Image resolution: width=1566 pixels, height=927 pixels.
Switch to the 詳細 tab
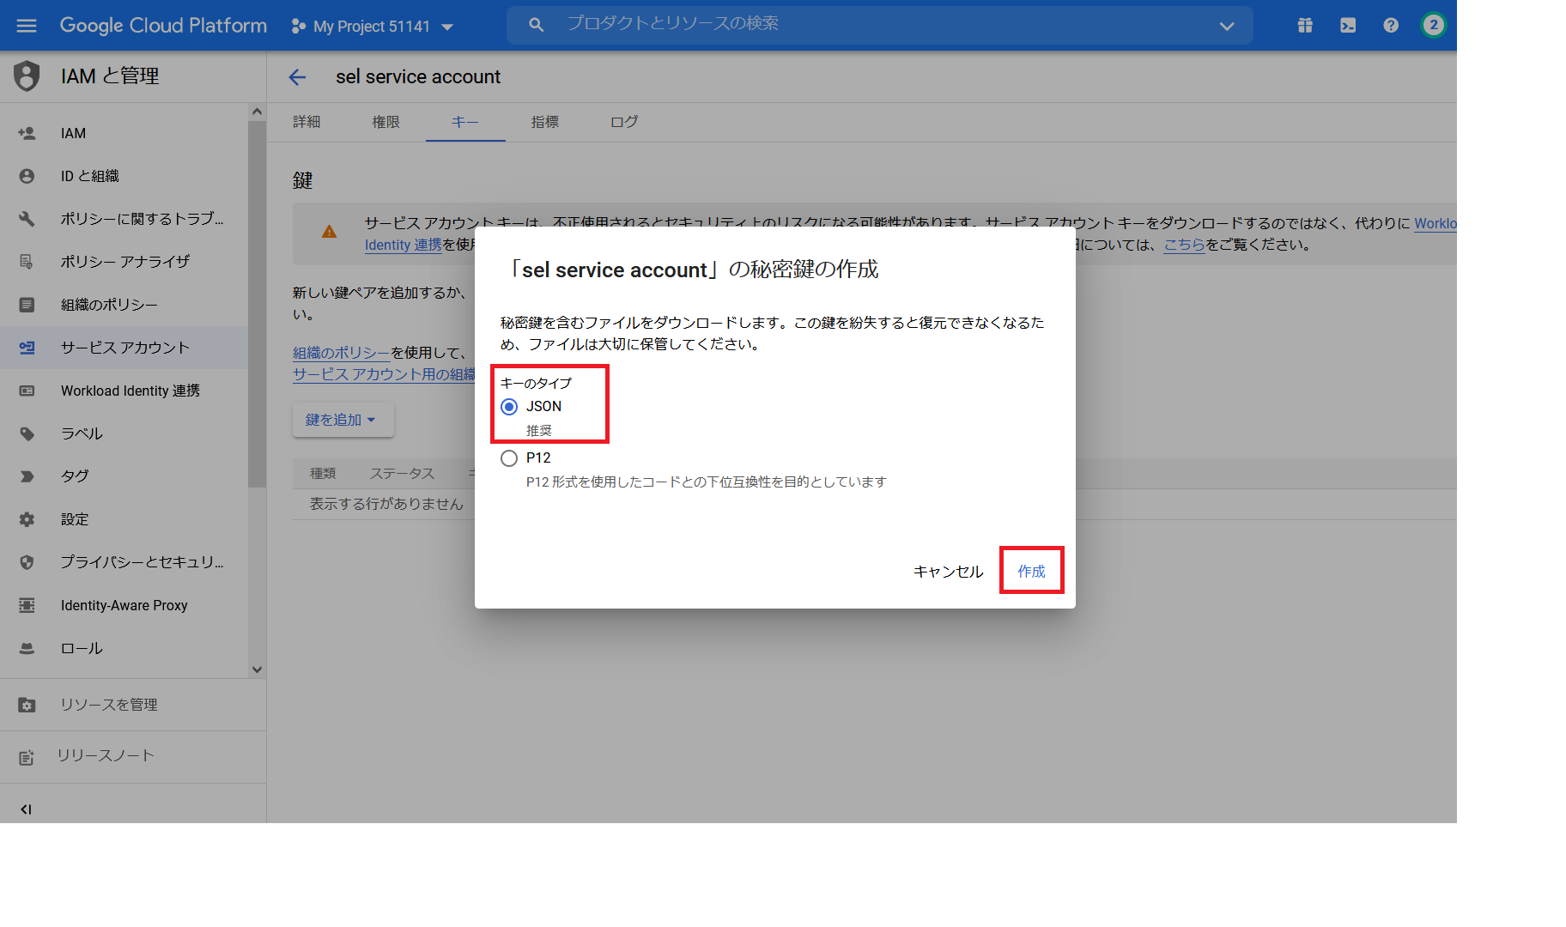pos(307,122)
